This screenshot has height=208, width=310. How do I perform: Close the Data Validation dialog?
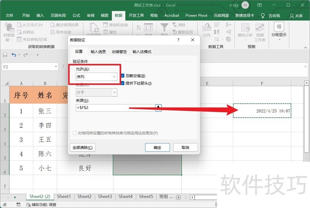193,40
